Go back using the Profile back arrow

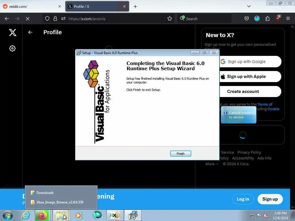tap(30, 32)
